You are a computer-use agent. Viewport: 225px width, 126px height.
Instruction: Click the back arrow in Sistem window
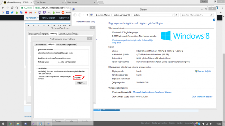pyautogui.click(x=75, y=15)
